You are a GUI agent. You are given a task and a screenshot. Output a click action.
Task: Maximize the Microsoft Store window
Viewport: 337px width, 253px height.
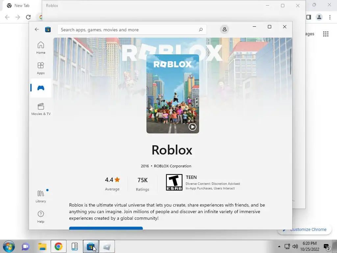(270, 27)
